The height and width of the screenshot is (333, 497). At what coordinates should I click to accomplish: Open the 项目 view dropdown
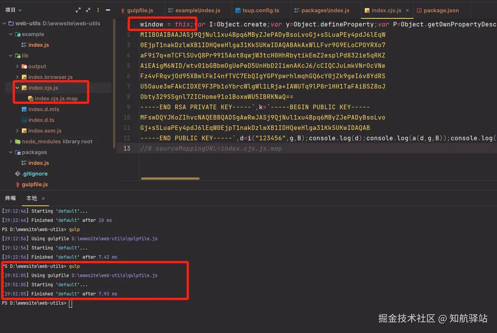(x=13, y=10)
